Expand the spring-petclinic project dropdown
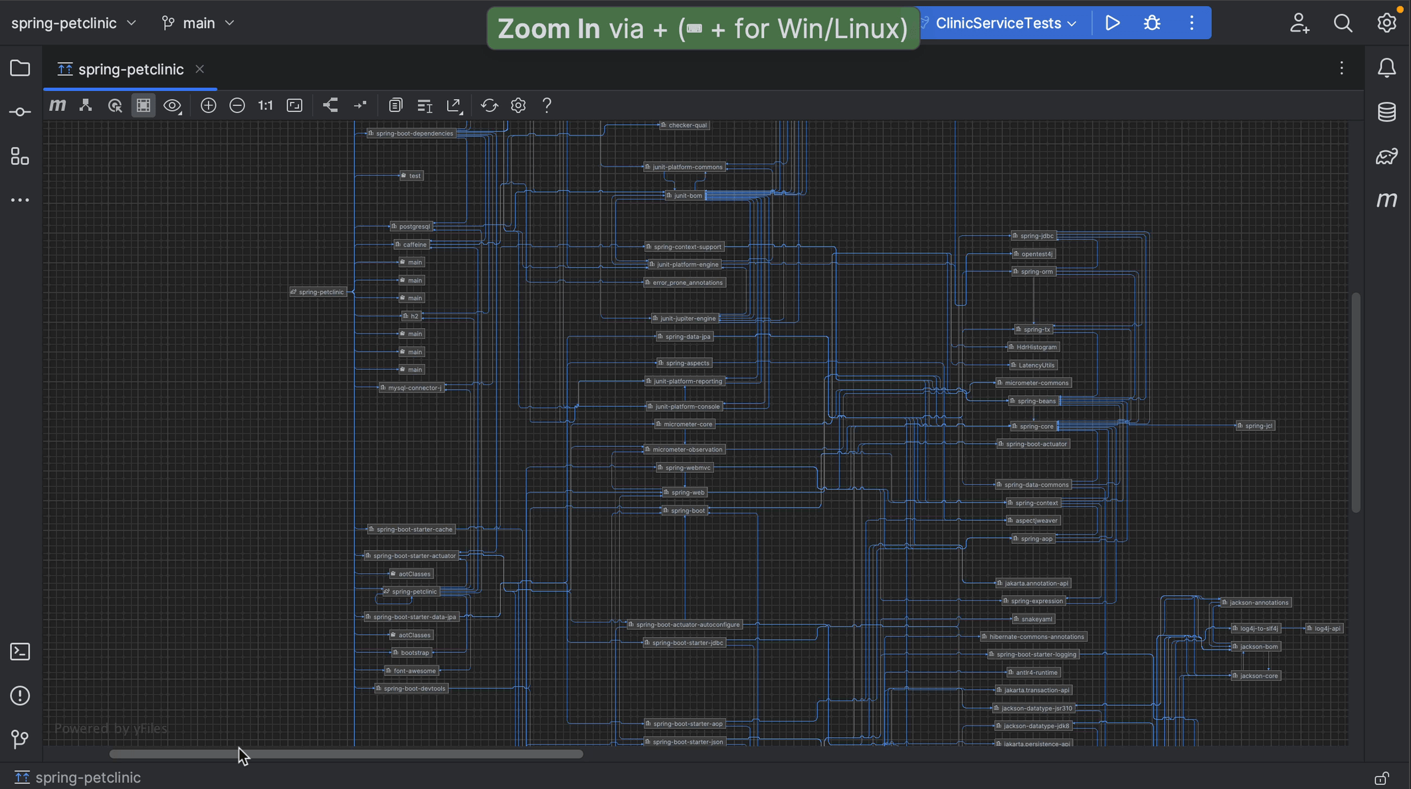 pyautogui.click(x=131, y=23)
